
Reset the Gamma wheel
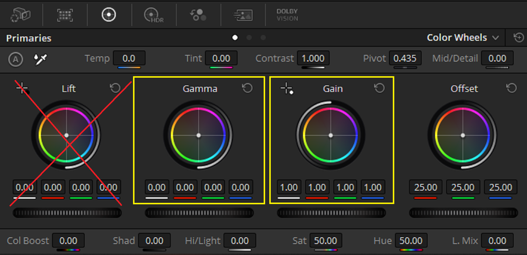click(247, 88)
